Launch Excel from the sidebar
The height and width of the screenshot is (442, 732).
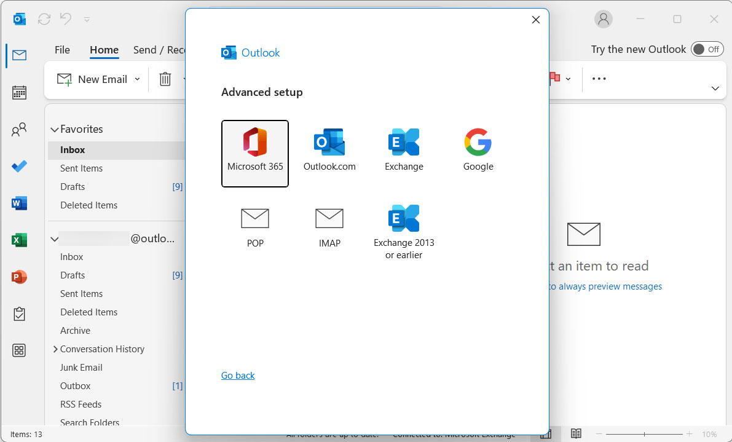[x=19, y=240]
